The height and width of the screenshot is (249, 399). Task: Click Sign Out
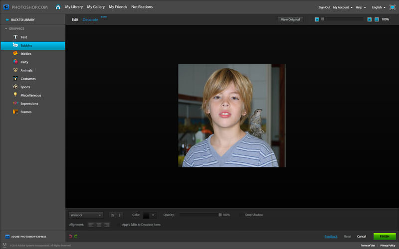pos(324,7)
